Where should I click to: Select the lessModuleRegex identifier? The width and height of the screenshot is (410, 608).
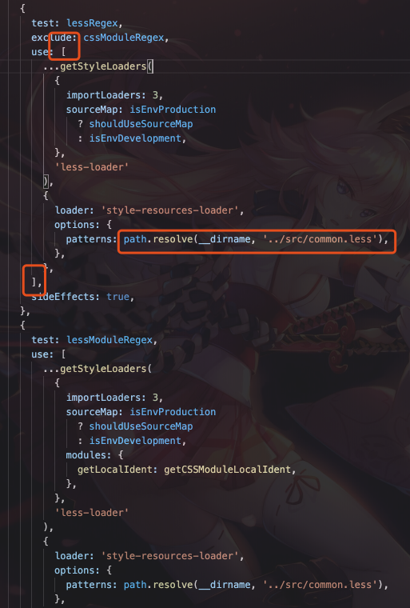click(109, 340)
